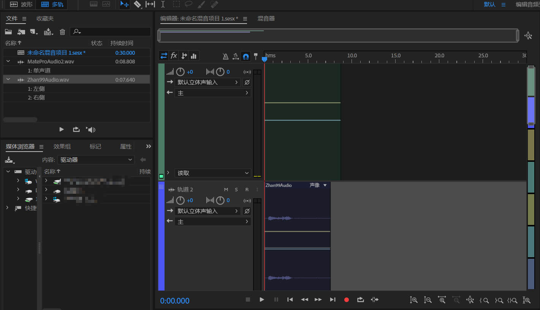Viewport: 540px width, 310px height.
Task: Mute track 2 with M button
Action: tap(226, 190)
